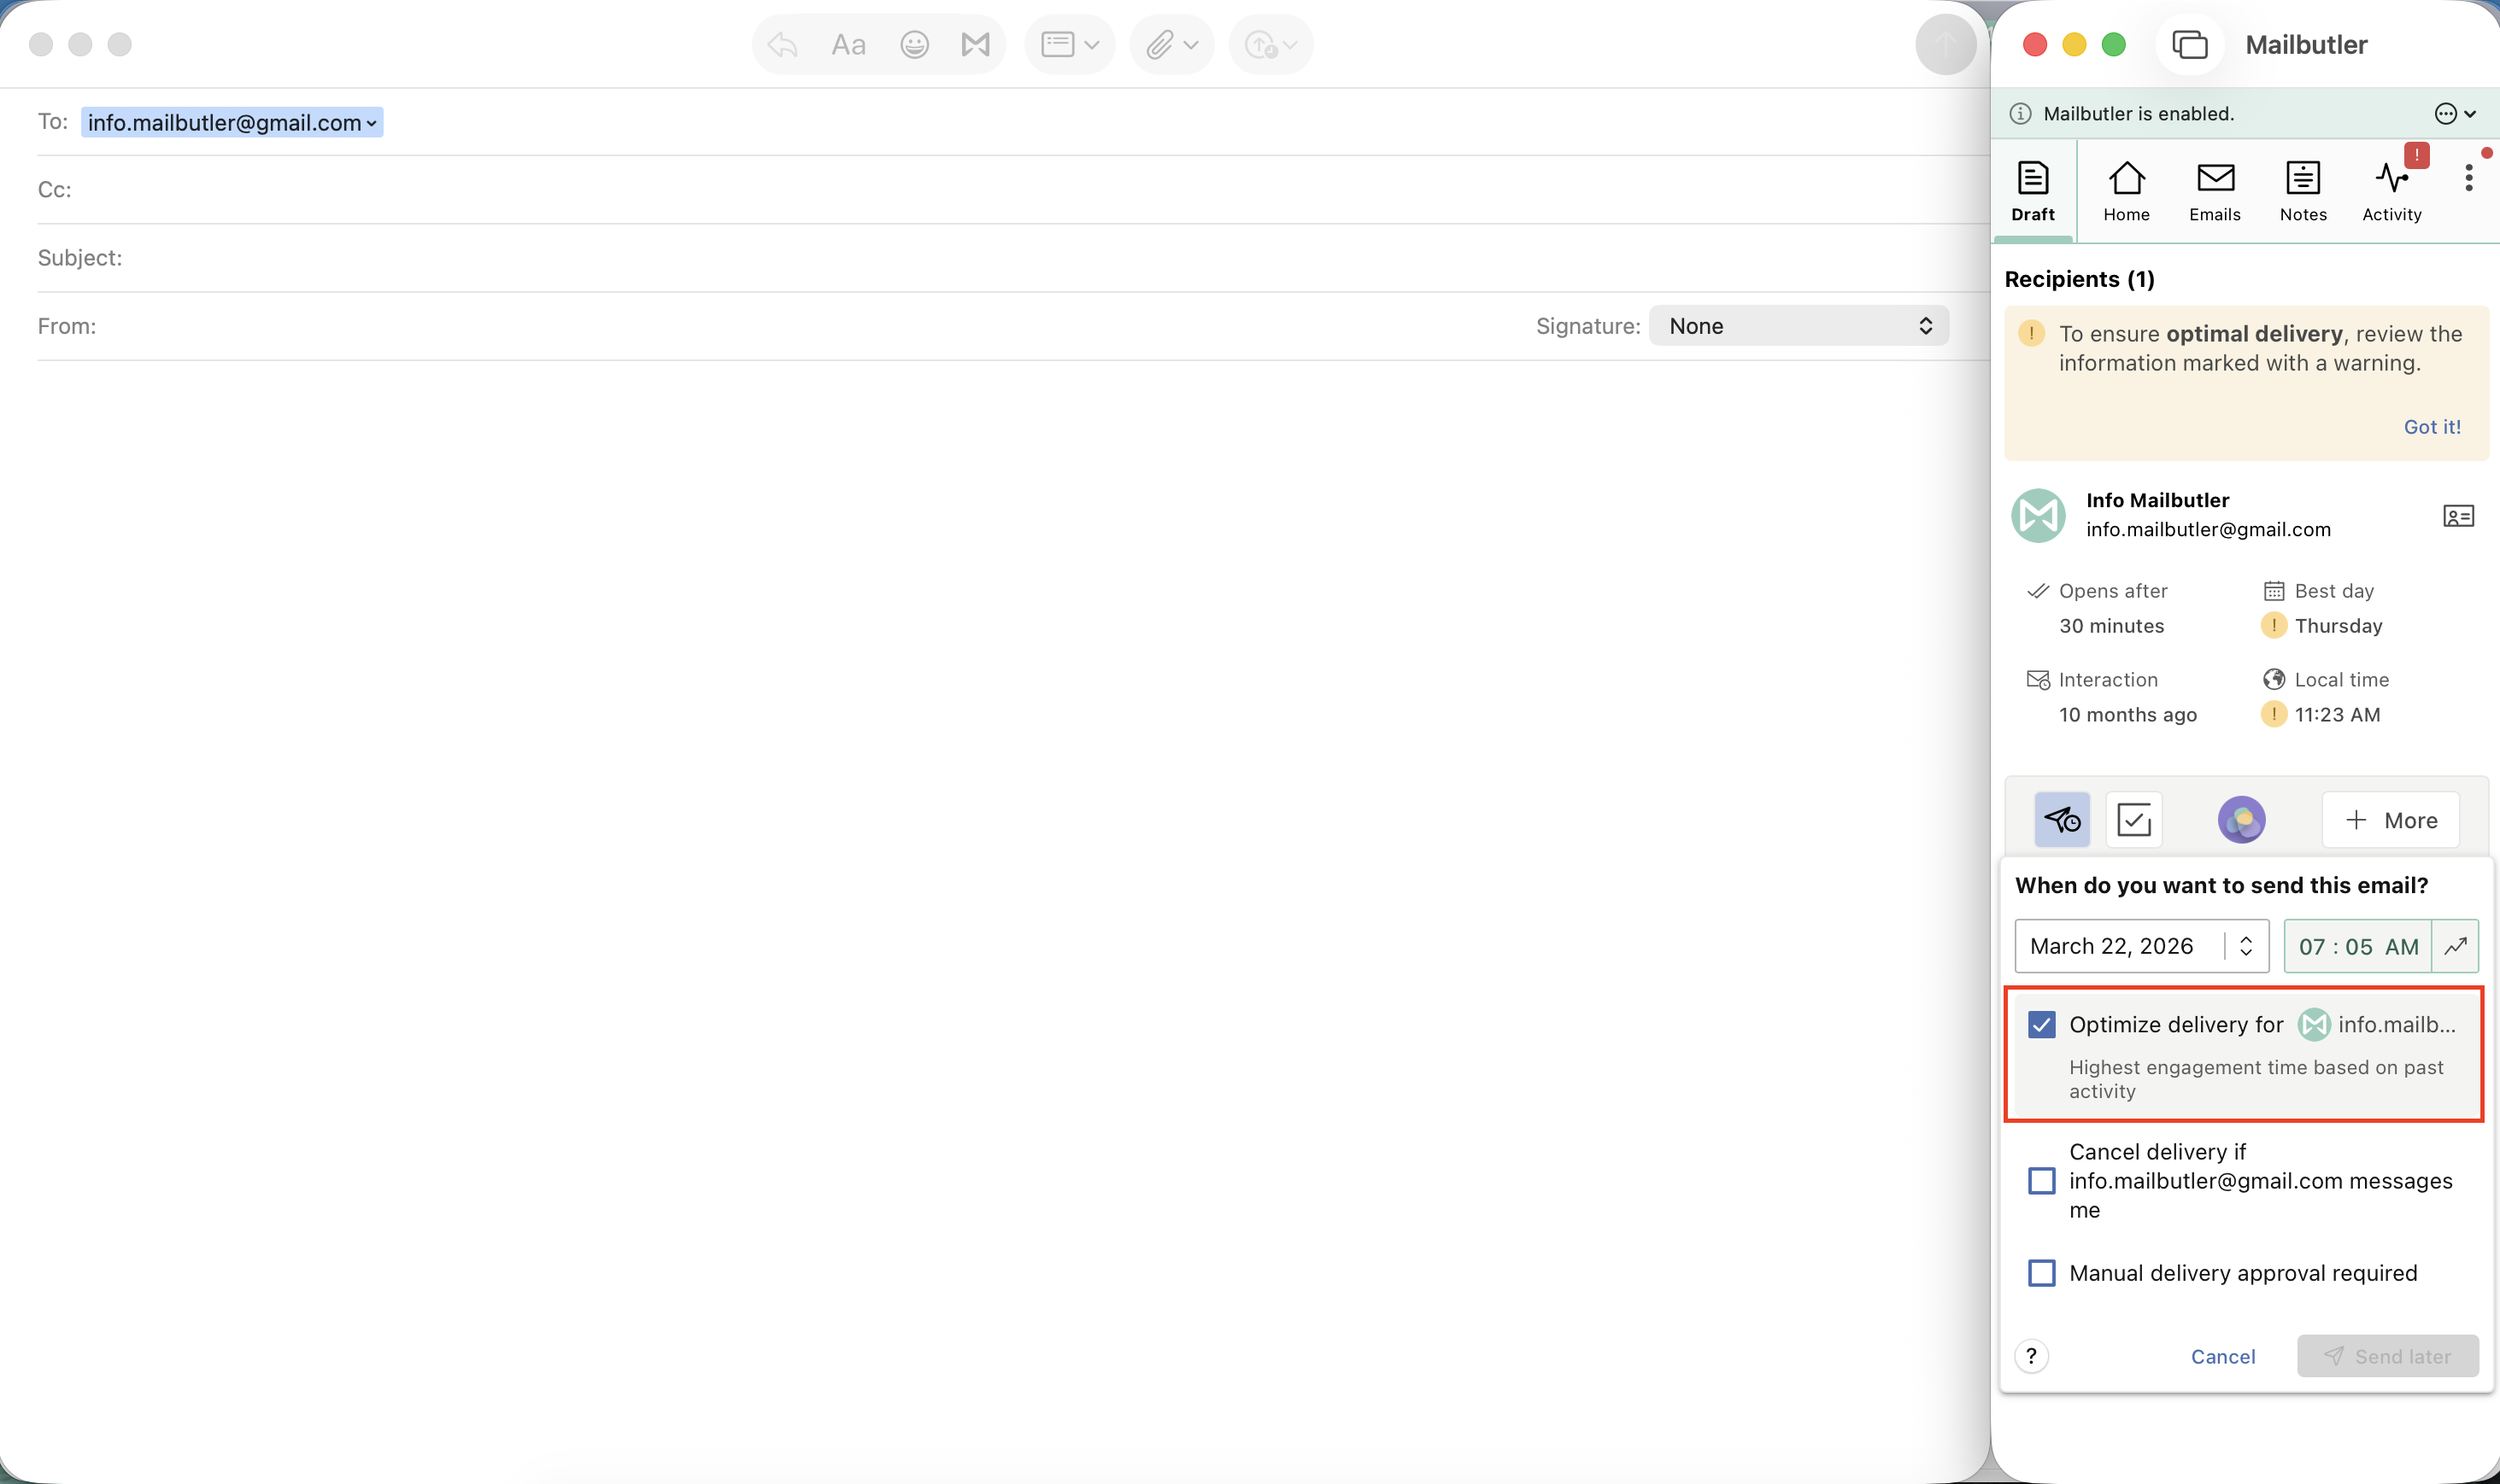Viewport: 2500px width, 1484px height.
Task: Click the 10 months ago value
Action: point(2127,715)
